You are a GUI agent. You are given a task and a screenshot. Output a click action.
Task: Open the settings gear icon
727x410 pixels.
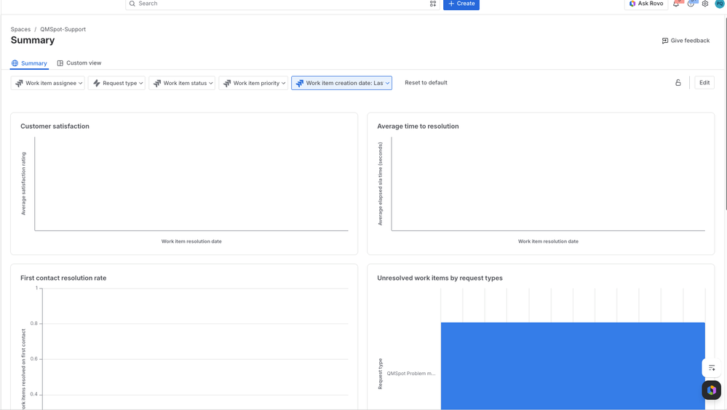pyautogui.click(x=705, y=3)
